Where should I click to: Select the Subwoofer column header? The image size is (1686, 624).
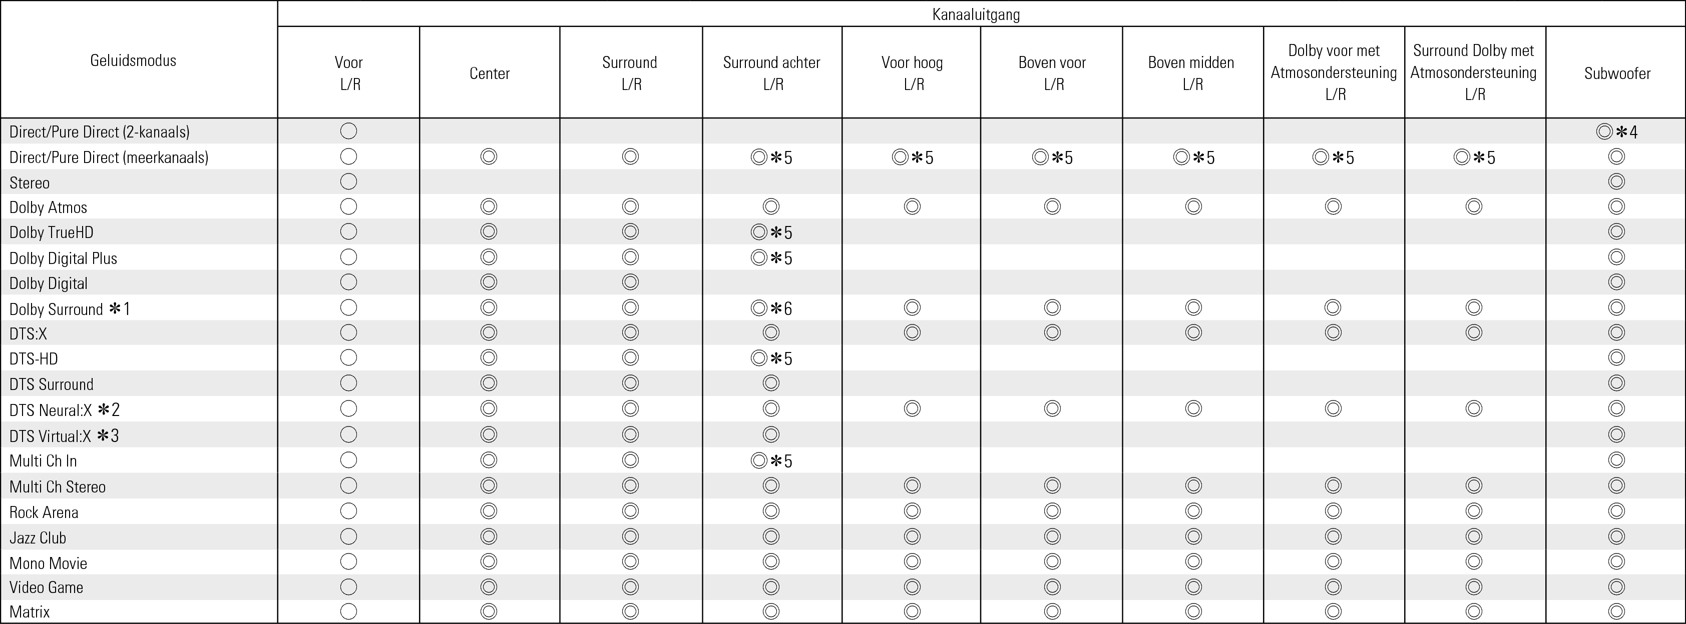pyautogui.click(x=1616, y=73)
